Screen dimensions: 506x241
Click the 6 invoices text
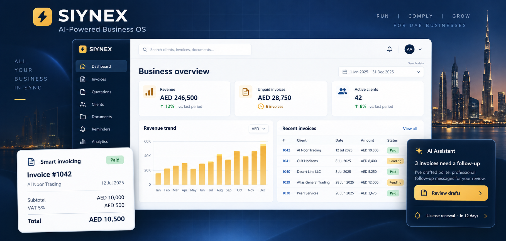(274, 106)
